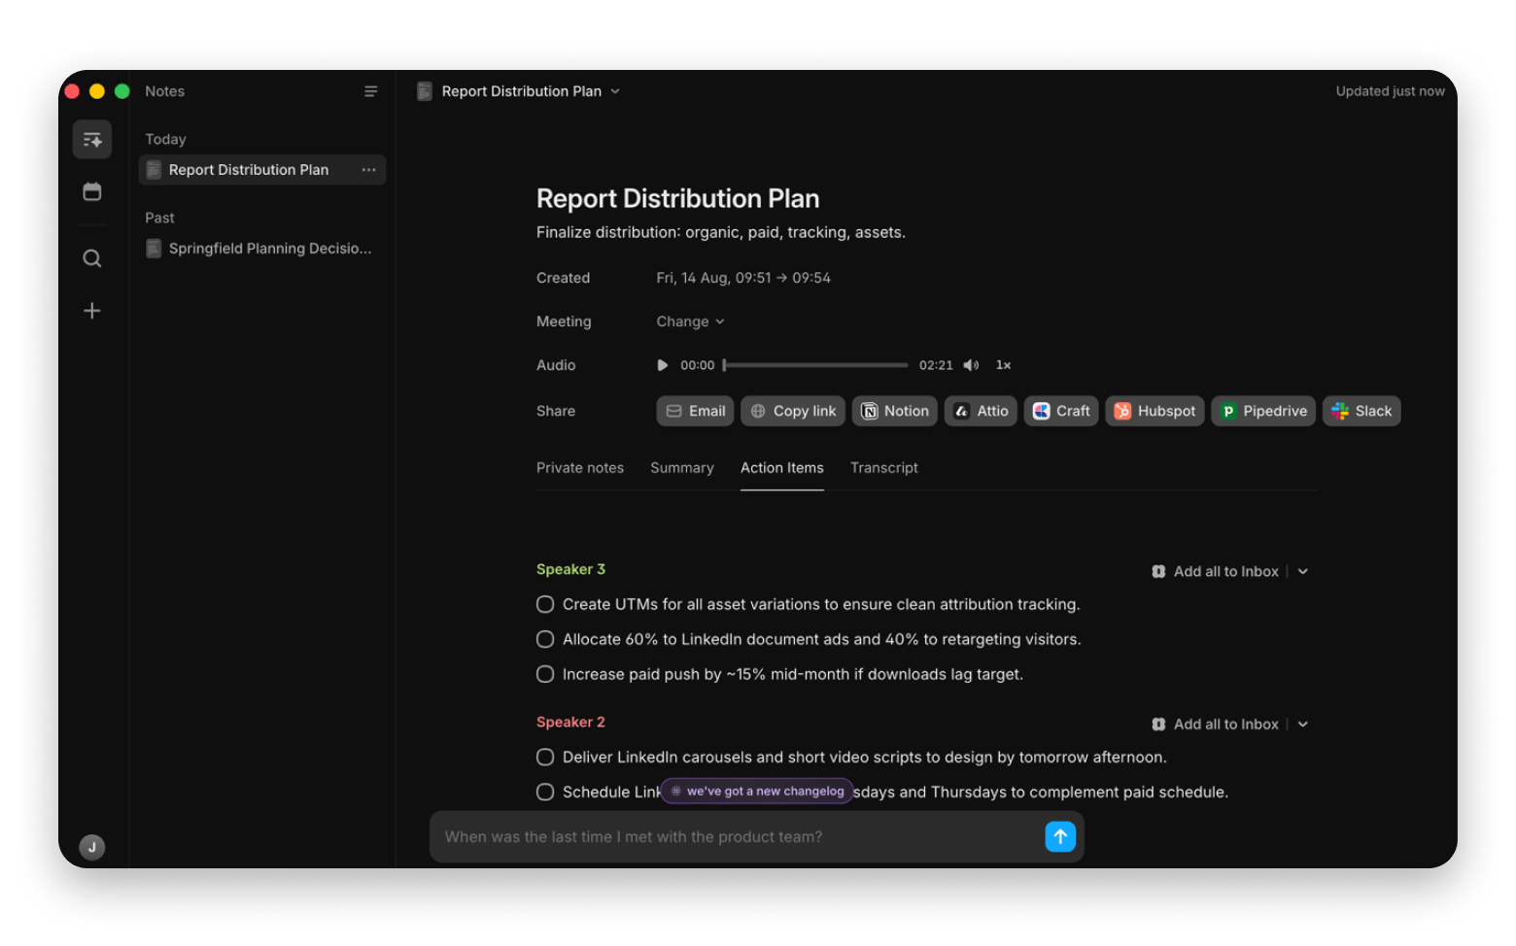Seek in the audio progress slider

coord(816,365)
